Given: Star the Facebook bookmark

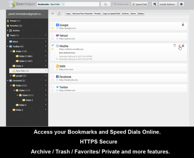Looking at the screenshot, I should (52, 80).
